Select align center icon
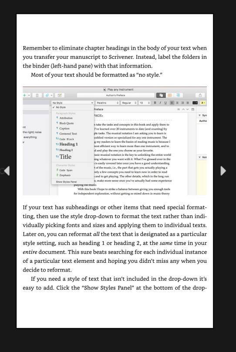The image size is (236, 352). click(x=177, y=103)
